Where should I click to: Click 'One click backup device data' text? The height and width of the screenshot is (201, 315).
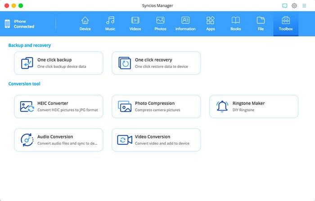[62, 67]
